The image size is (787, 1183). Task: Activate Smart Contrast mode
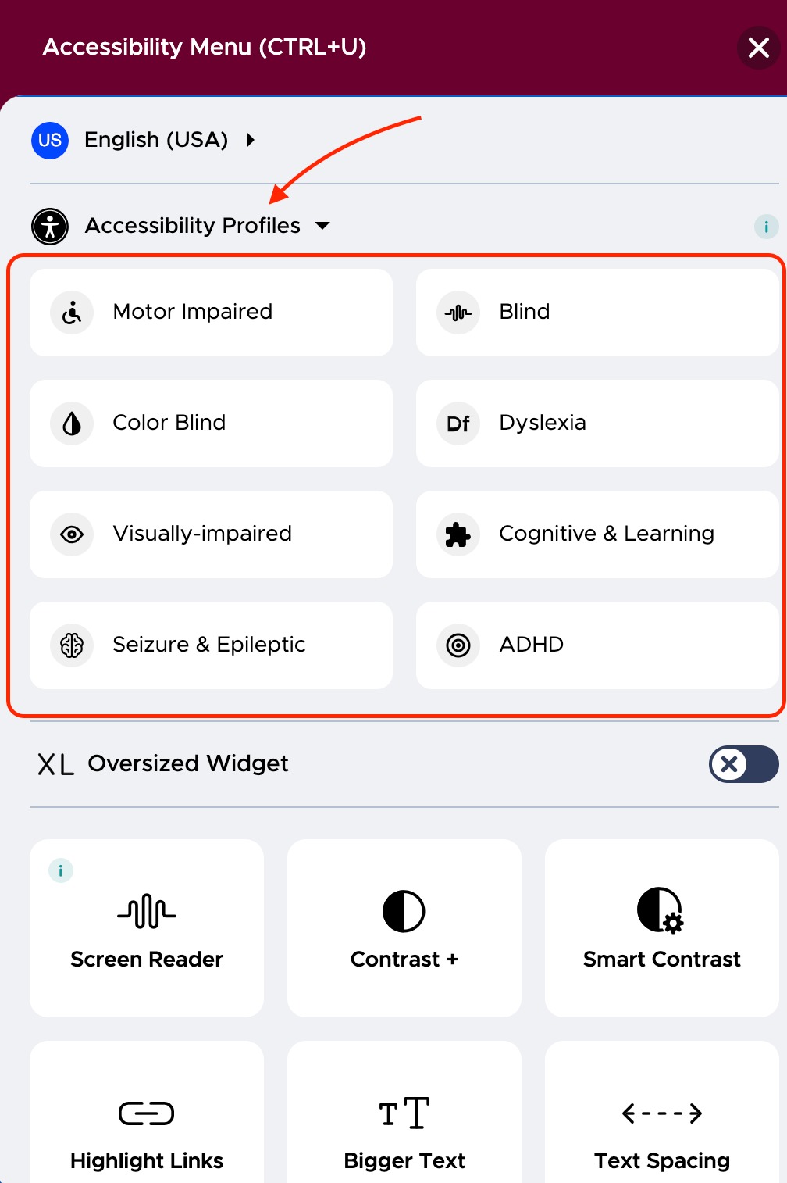point(661,928)
